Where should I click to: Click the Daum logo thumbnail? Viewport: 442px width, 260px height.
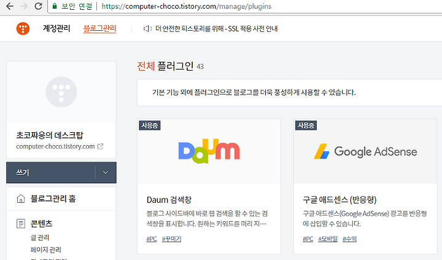coord(209,151)
